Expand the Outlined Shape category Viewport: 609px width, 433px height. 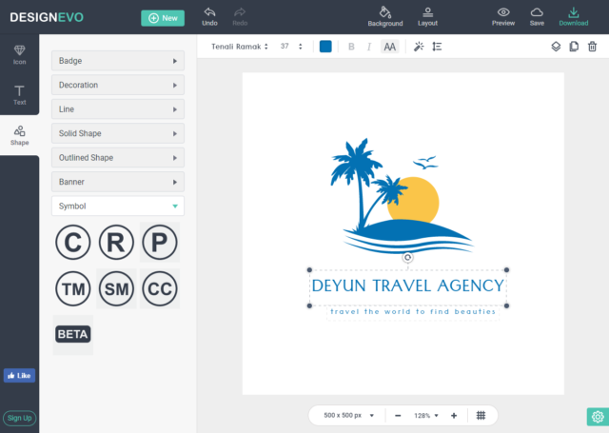(118, 158)
